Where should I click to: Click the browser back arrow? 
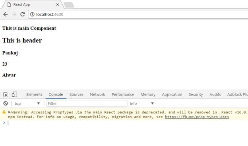[x=6, y=14]
